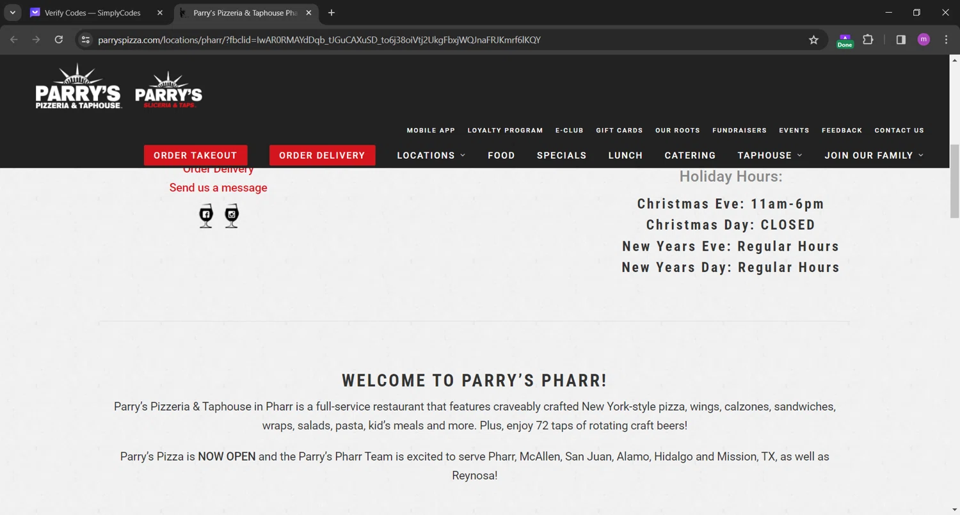Viewport: 960px width, 515px height.
Task: Click the address bar URL
Action: click(319, 40)
